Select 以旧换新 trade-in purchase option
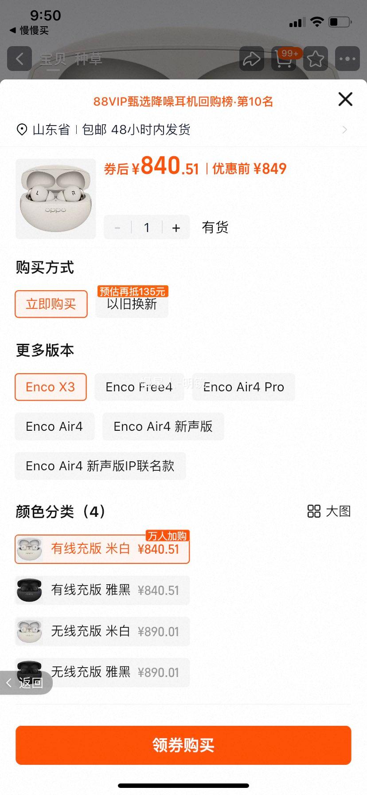 tap(132, 304)
